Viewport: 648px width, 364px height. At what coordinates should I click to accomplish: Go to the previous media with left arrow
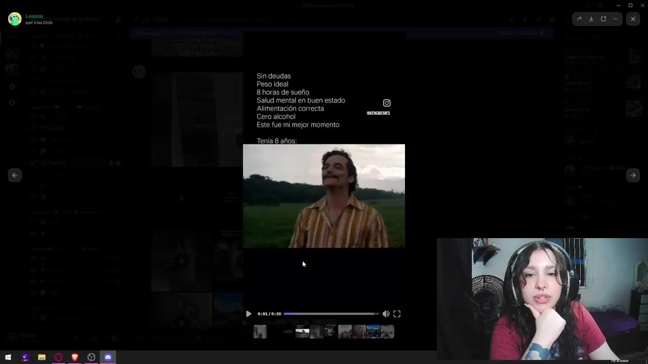pos(15,175)
